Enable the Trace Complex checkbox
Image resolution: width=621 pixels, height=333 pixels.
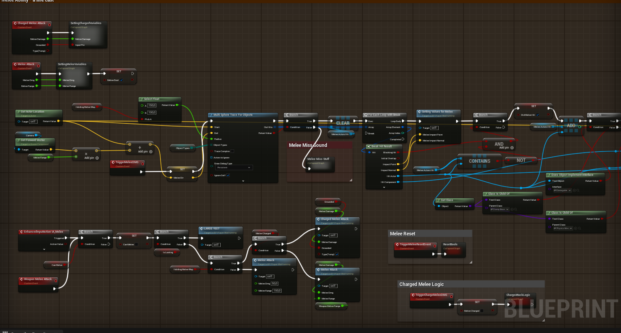232,151
